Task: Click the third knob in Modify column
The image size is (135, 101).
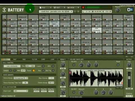Action: pyautogui.click(x=63, y=83)
